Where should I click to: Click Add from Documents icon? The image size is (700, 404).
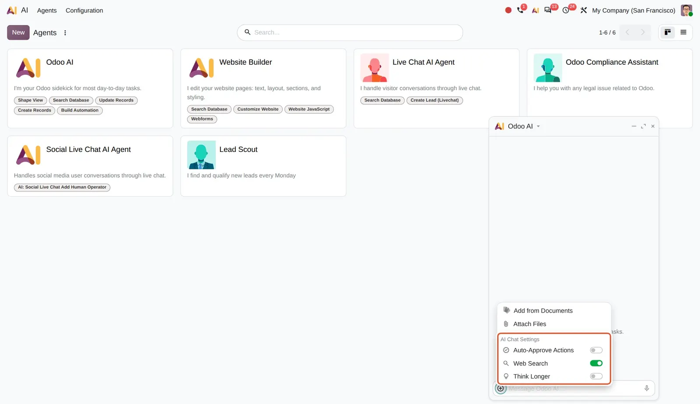(x=507, y=310)
